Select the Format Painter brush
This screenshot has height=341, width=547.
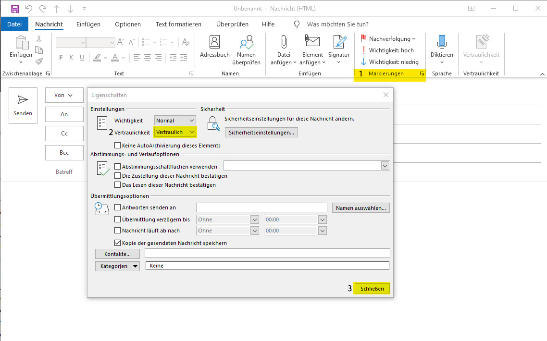[x=39, y=61]
